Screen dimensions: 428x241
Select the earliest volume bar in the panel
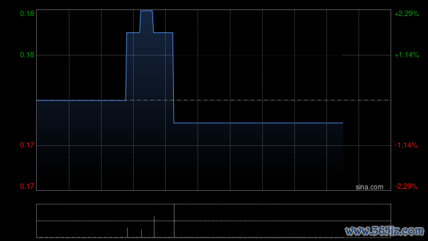(128, 232)
